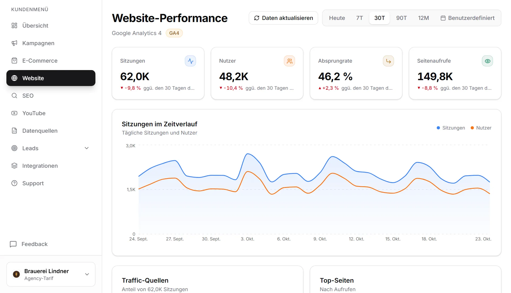Viewport: 511px width, 293px height.
Task: Open the Kampagnen menu entry
Action: 51,43
